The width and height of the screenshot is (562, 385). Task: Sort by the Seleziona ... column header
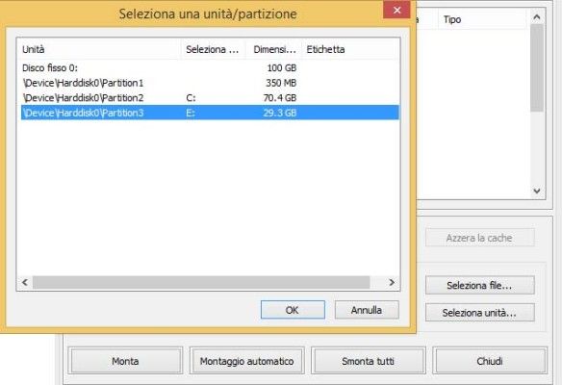214,49
